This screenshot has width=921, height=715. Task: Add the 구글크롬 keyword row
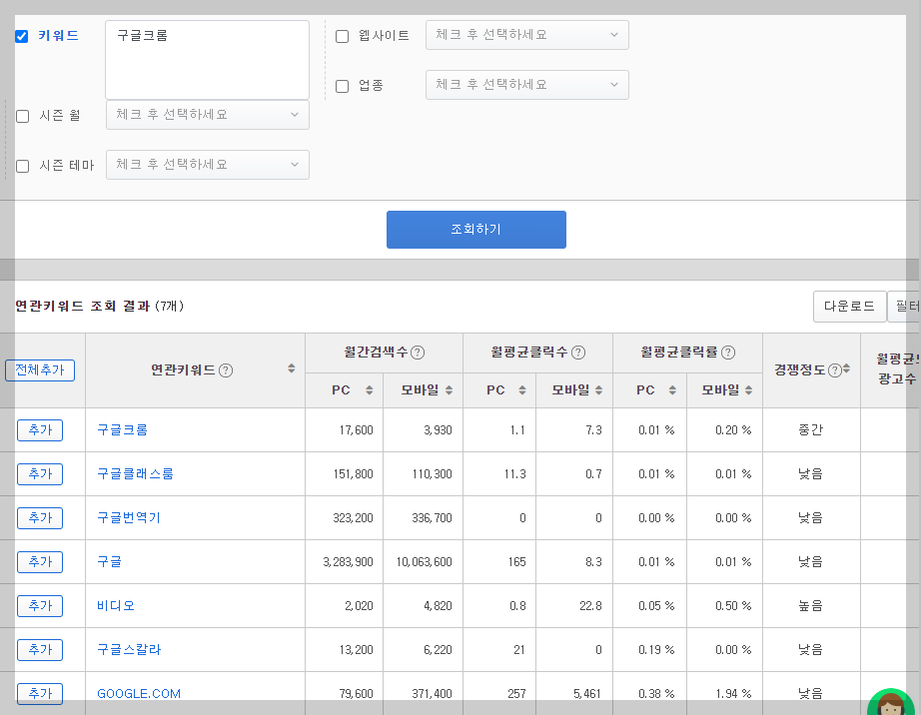[x=40, y=430]
